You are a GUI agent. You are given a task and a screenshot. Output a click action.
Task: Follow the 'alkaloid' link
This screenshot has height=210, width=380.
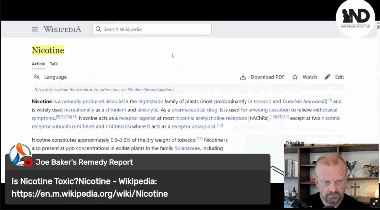pyautogui.click(x=114, y=102)
